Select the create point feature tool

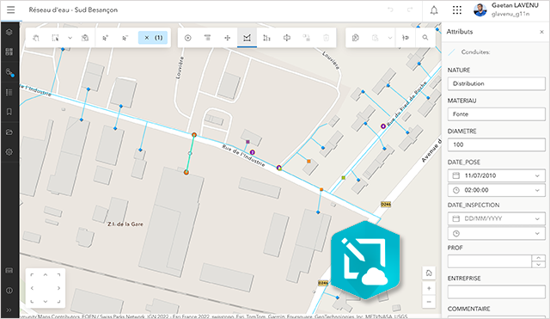tap(188, 38)
